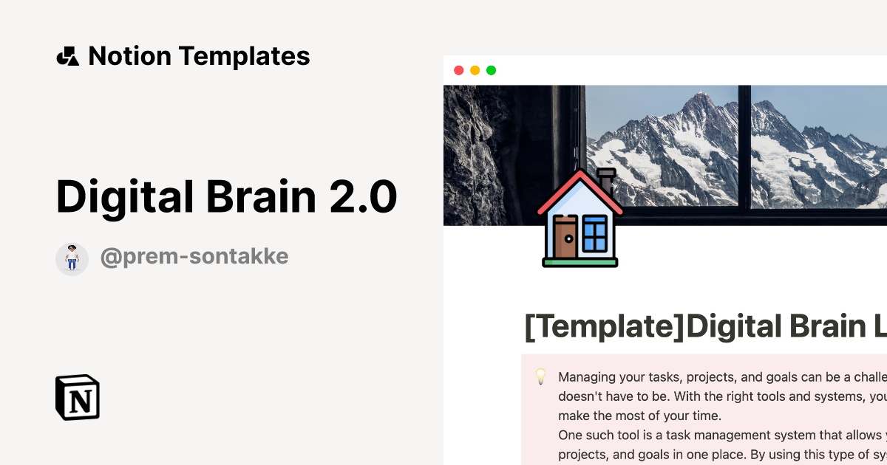Click the Notion Templates shapes logo icon
887x465 pixels.
tap(67, 55)
